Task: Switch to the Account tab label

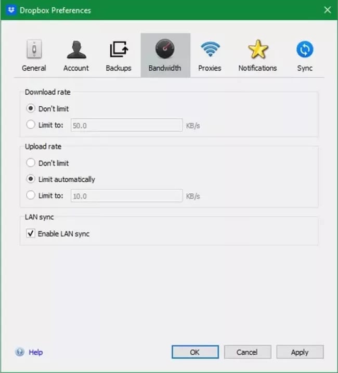Action: tap(76, 68)
